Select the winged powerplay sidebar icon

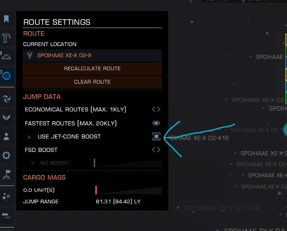6,117
